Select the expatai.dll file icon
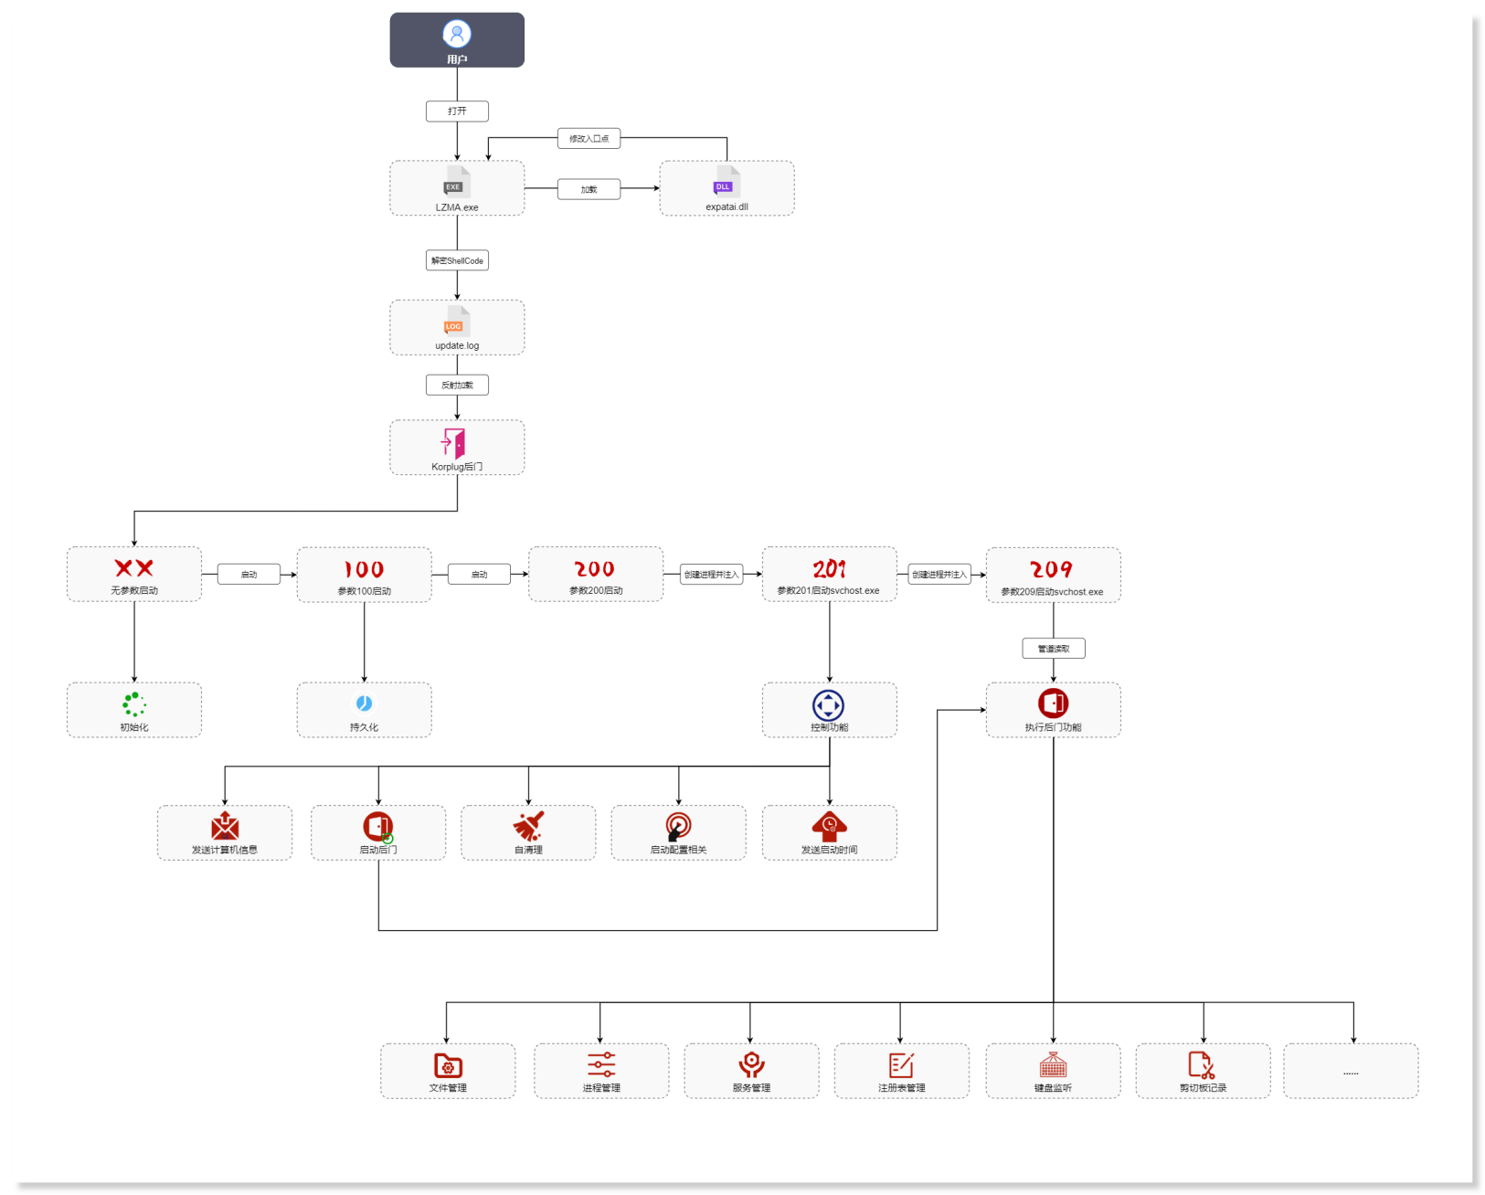 click(x=727, y=181)
